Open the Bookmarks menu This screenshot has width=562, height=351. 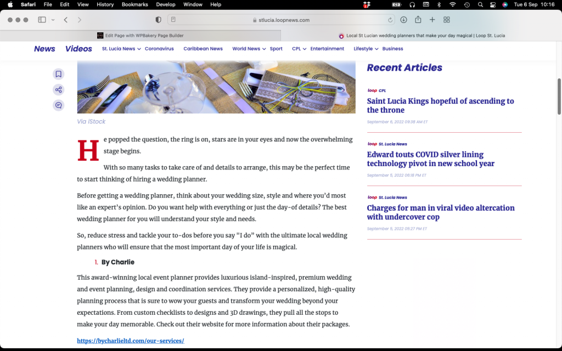(135, 4)
